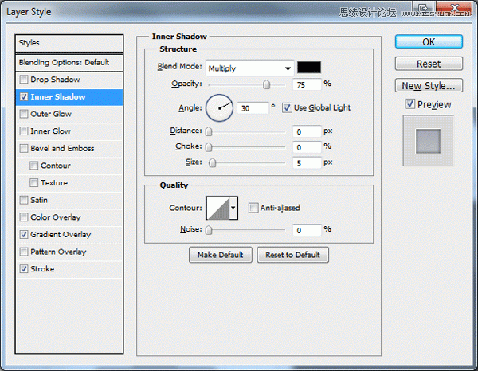Screen dimensions: 478x371
Task: Open the Contour picker dropdown arrow
Action: pyautogui.click(x=233, y=208)
